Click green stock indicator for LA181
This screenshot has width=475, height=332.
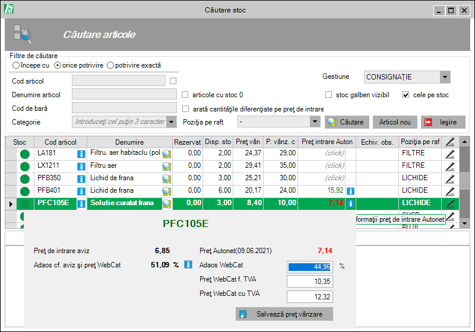click(25, 154)
